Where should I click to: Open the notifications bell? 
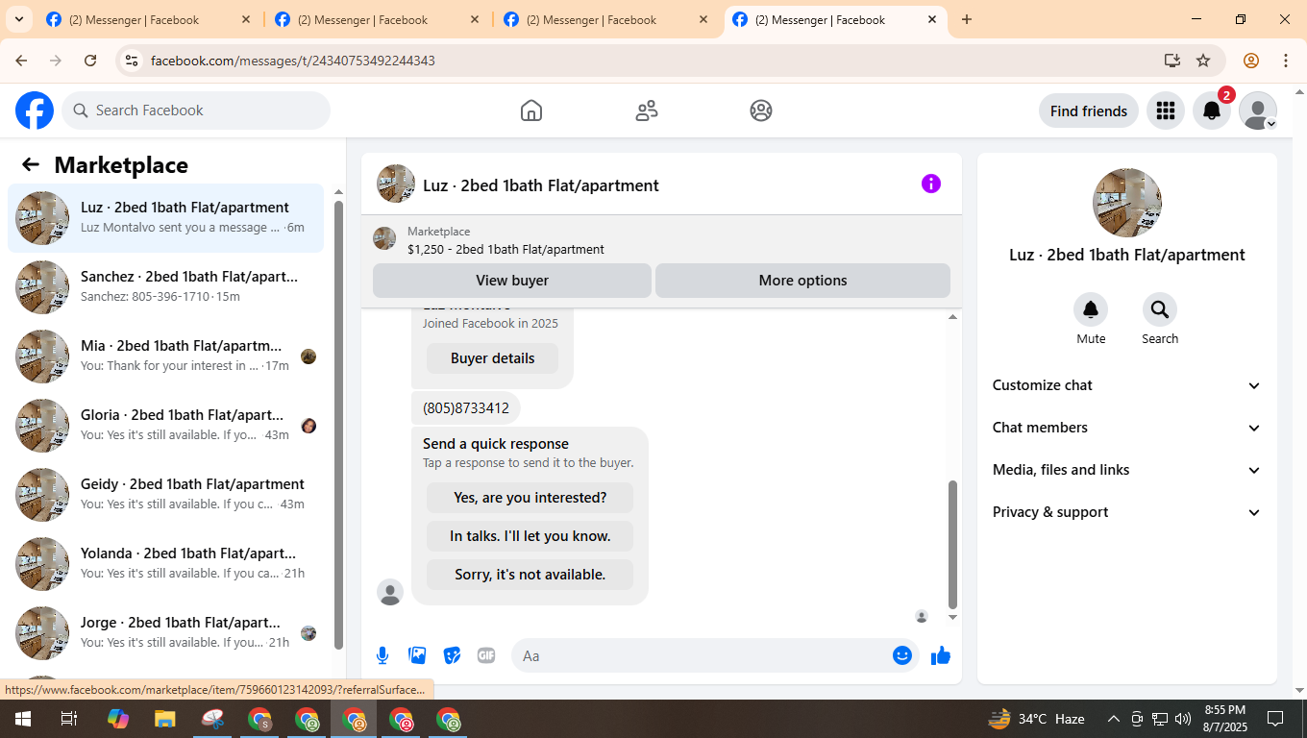click(x=1212, y=111)
